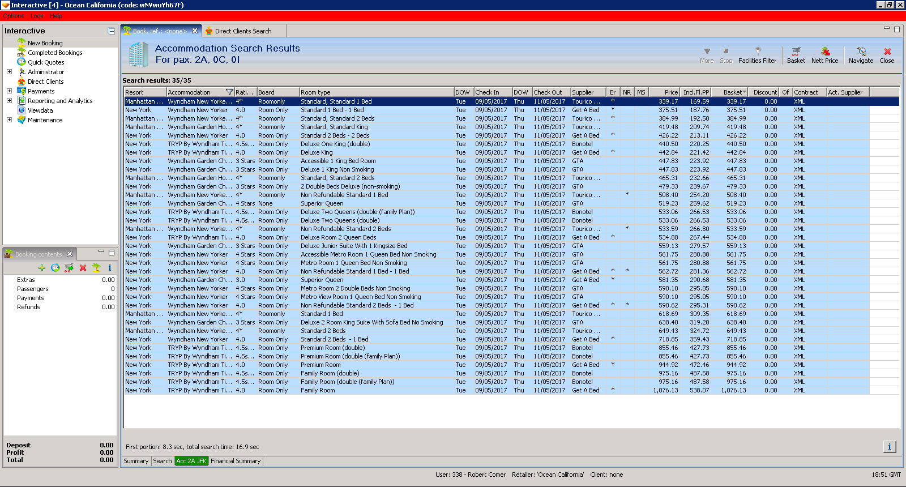Open Viewdata in the tree
The width and height of the screenshot is (906, 487).
pos(40,110)
